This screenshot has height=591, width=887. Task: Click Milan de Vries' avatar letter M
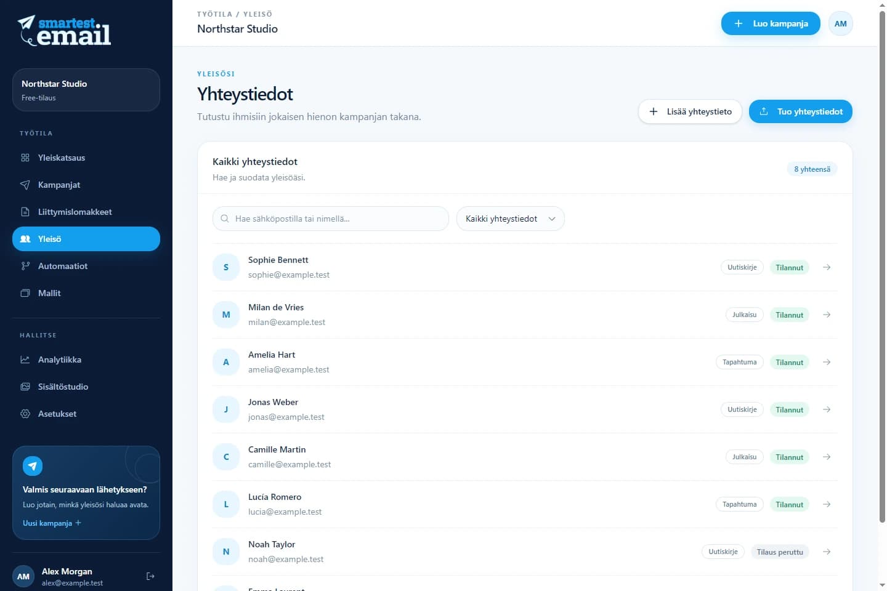click(226, 315)
